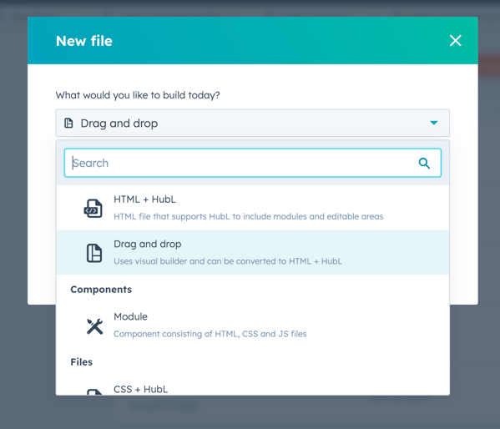Image resolution: width=500 pixels, height=429 pixels.
Task: Click the 'What would you like to build today?' label
Action: coord(138,95)
